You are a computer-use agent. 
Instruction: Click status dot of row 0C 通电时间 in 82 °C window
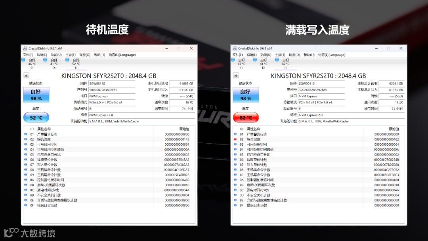[x=235, y=190]
